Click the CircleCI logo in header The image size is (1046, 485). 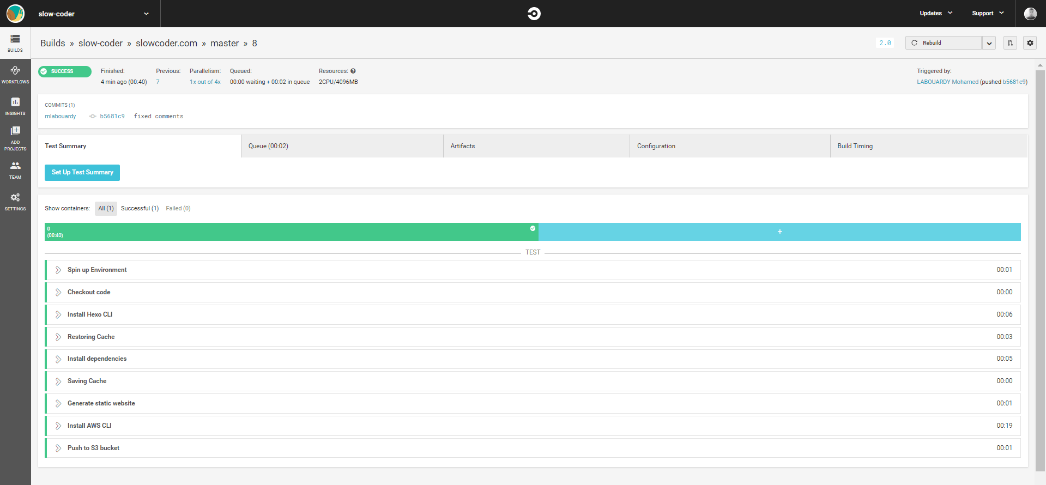click(534, 14)
